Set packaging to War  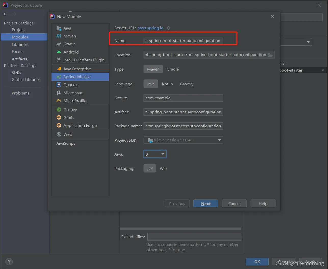164,168
